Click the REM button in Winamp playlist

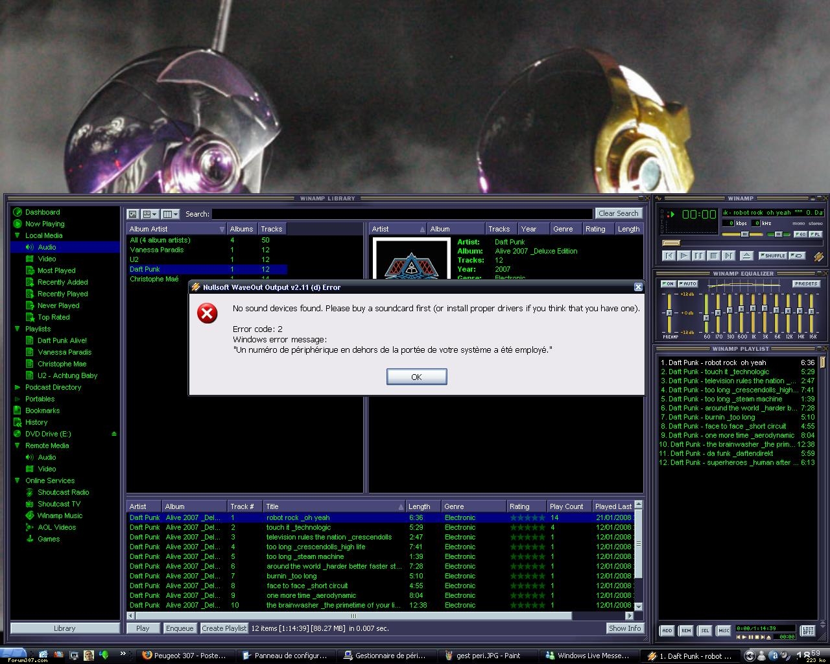[685, 630]
